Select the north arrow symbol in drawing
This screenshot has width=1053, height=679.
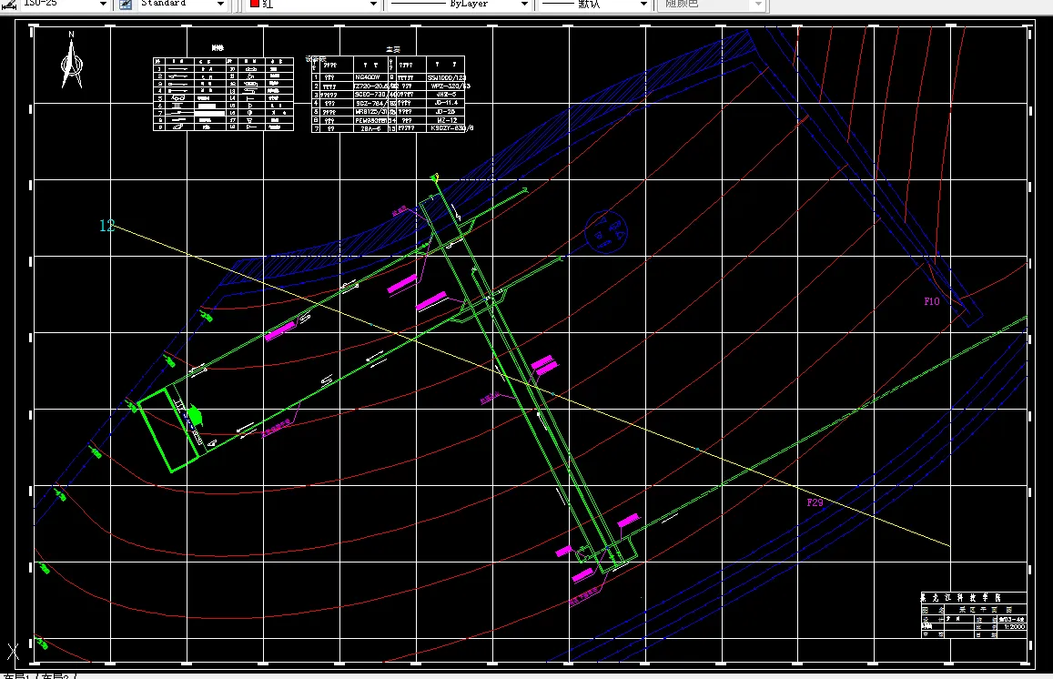tap(71, 60)
